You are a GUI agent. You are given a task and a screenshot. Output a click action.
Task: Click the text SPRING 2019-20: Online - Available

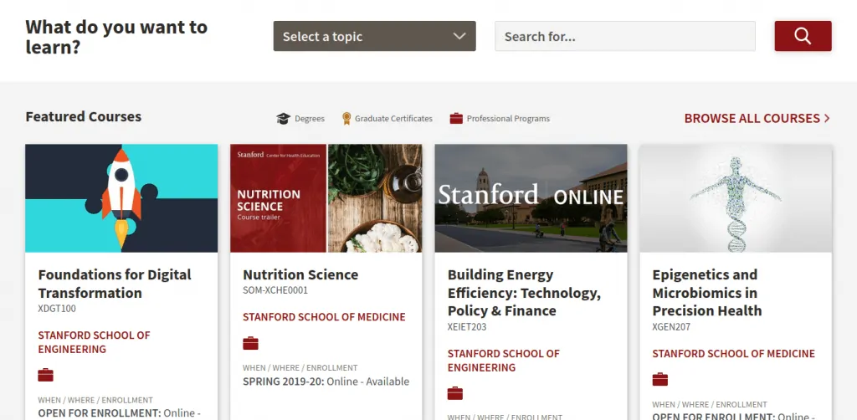click(326, 382)
